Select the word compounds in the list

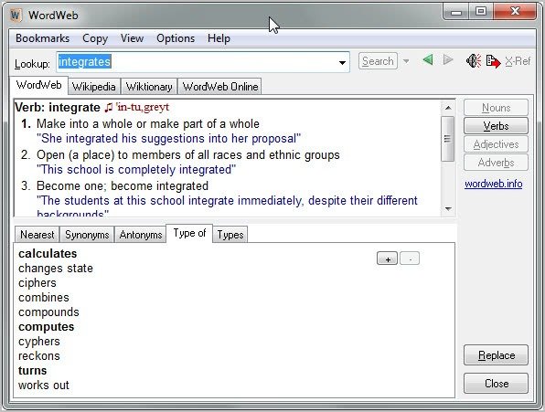[48, 312]
